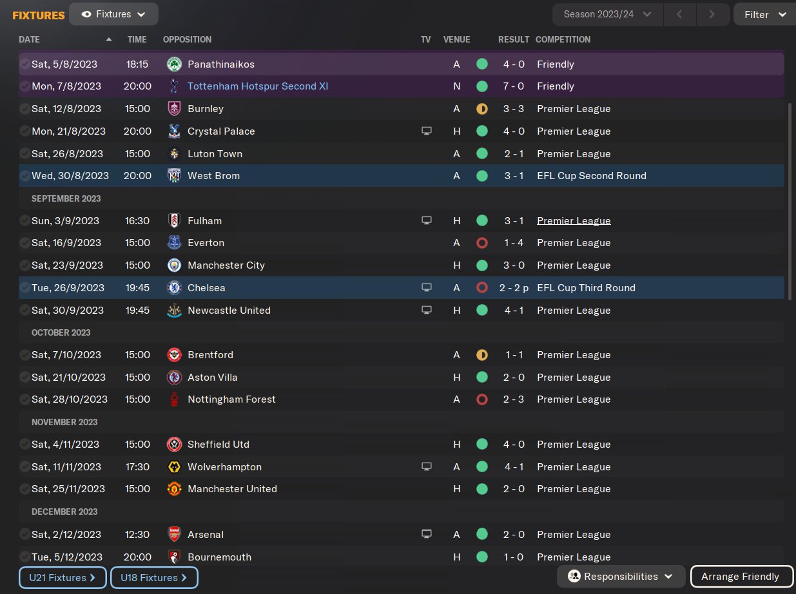Sort fixtures by Opposition column header
This screenshot has width=796, height=594.
tap(187, 39)
